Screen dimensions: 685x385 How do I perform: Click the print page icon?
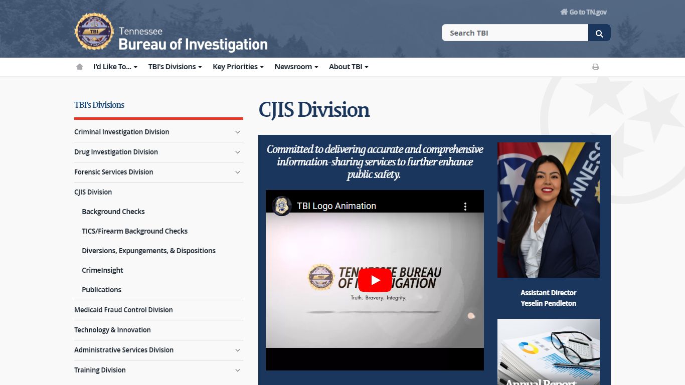tap(596, 67)
